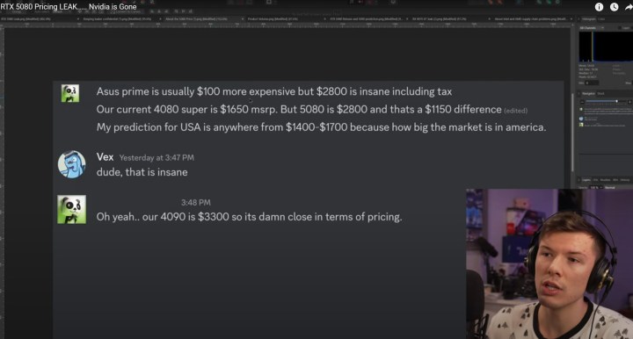The image size is (633, 339).
Task: Click the canvas vertical scrollbar
Action: click(x=572, y=133)
